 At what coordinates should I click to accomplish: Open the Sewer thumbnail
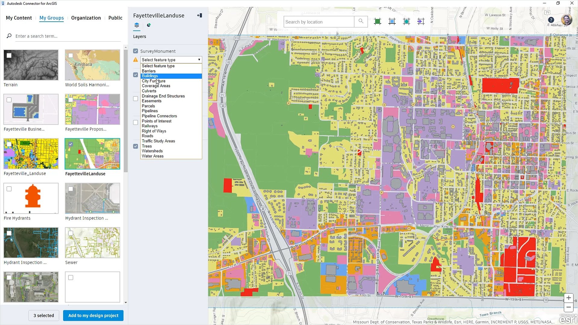pos(92,243)
